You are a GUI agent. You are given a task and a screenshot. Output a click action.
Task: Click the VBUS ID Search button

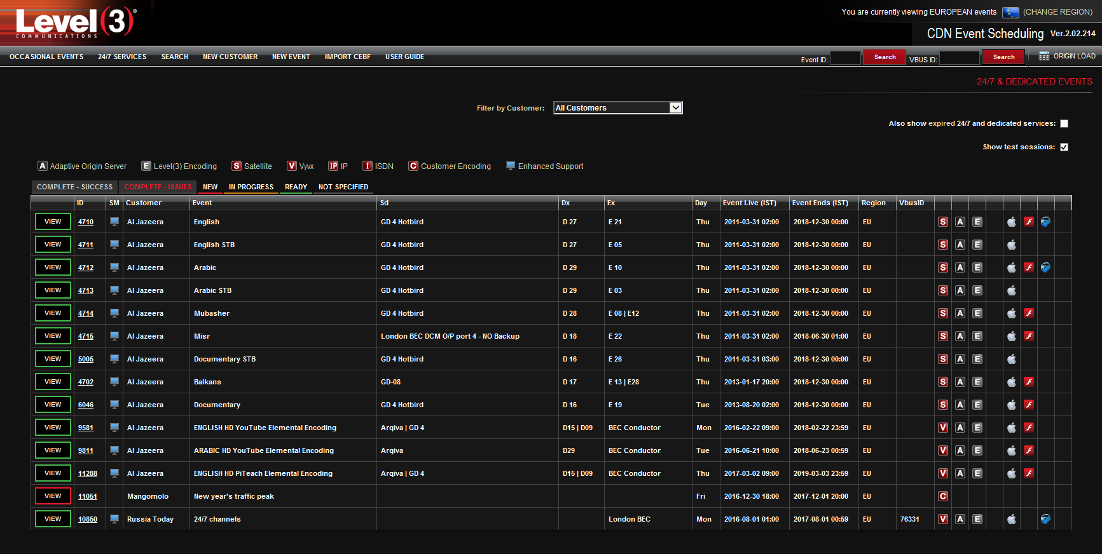click(x=1003, y=57)
